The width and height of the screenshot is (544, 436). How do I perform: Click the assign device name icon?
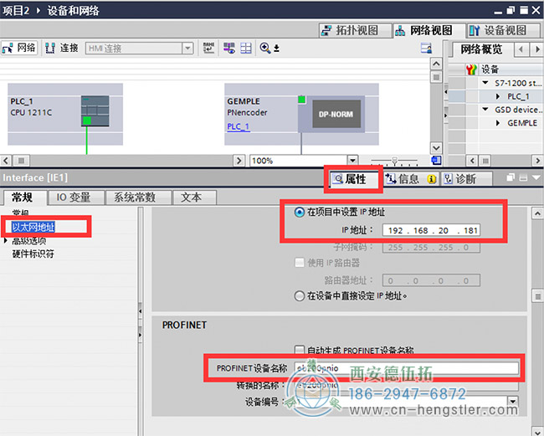208,48
